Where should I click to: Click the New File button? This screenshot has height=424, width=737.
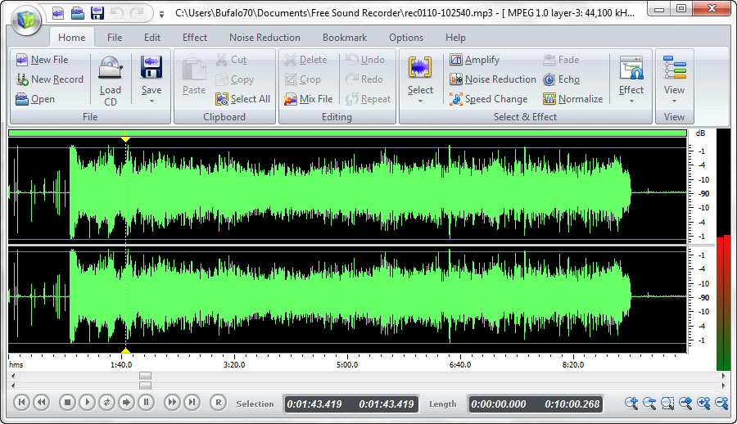pyautogui.click(x=43, y=60)
